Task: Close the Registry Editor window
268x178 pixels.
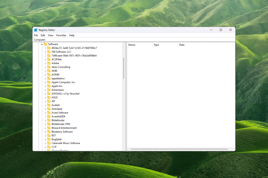Action: coord(230,30)
